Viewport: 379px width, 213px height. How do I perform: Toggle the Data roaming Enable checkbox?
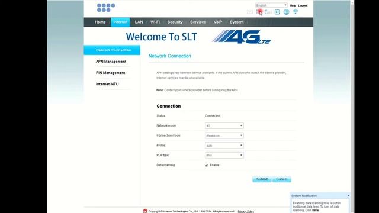click(x=207, y=165)
